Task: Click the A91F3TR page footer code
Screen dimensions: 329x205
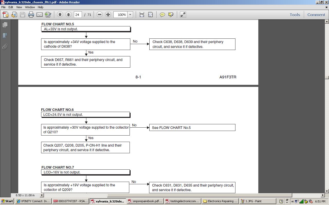Action: 228,77
